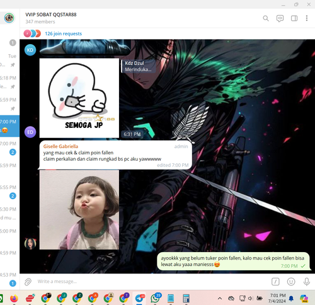Open WhatsApp with 39 badge in taskbar
Image resolution: width=315 pixels, height=305 pixels.
click(x=155, y=298)
